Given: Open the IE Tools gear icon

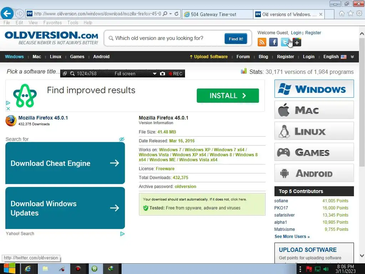Looking at the screenshot, I should 359,14.
